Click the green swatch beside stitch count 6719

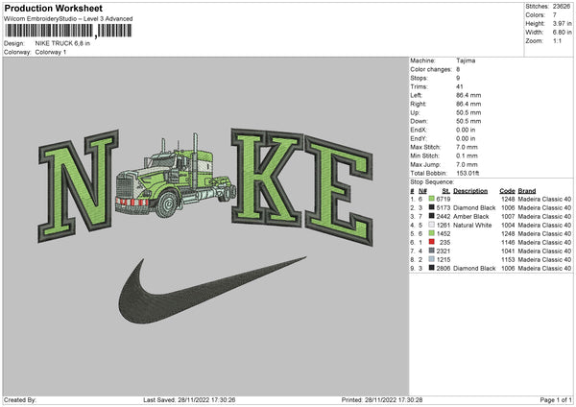[x=431, y=199]
